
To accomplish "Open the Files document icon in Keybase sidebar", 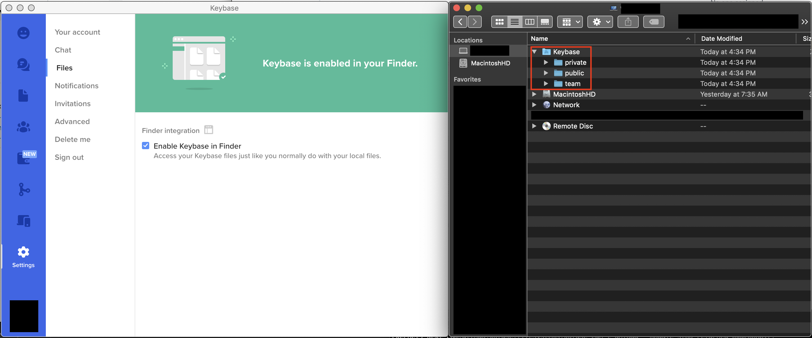I will click(23, 96).
